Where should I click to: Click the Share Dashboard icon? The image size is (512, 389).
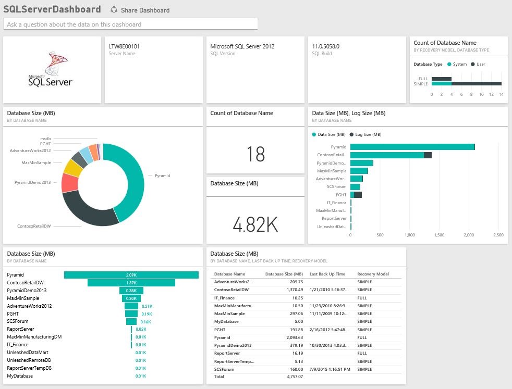[114, 10]
